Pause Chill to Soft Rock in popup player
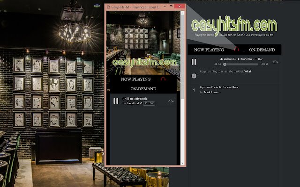 coord(116,101)
